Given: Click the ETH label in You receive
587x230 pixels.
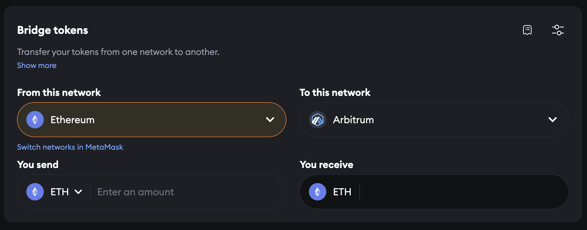Looking at the screenshot, I should pos(342,192).
